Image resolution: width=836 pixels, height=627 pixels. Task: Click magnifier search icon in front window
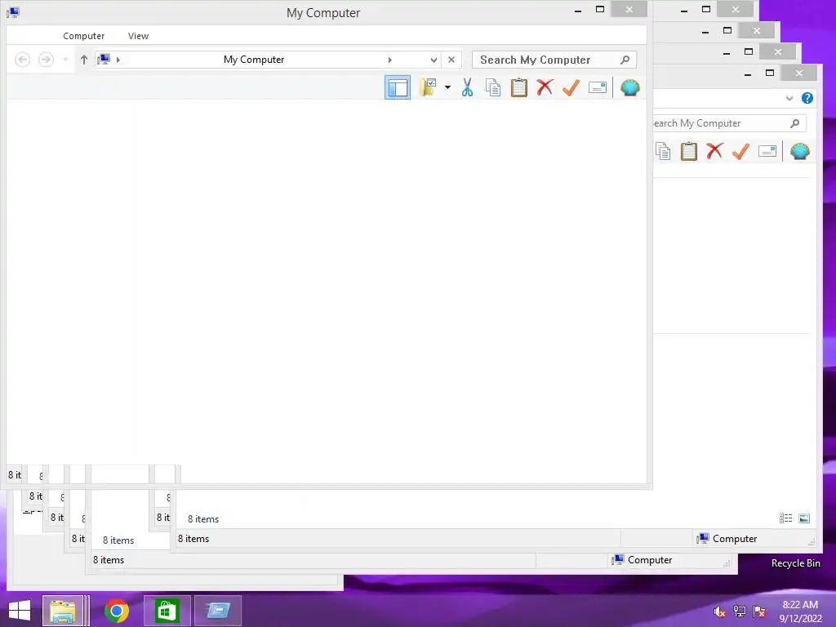625,60
